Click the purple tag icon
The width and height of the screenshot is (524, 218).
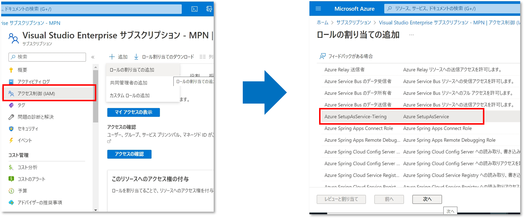[11, 105]
